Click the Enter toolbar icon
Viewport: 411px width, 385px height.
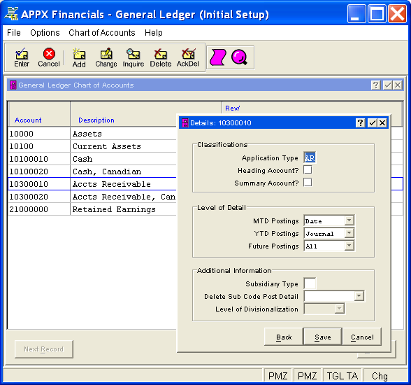22,57
